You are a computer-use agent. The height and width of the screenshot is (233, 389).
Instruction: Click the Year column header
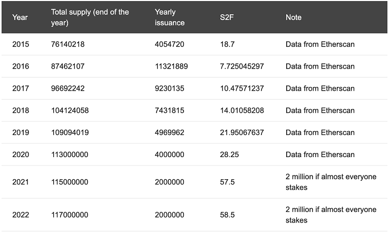pyautogui.click(x=20, y=17)
